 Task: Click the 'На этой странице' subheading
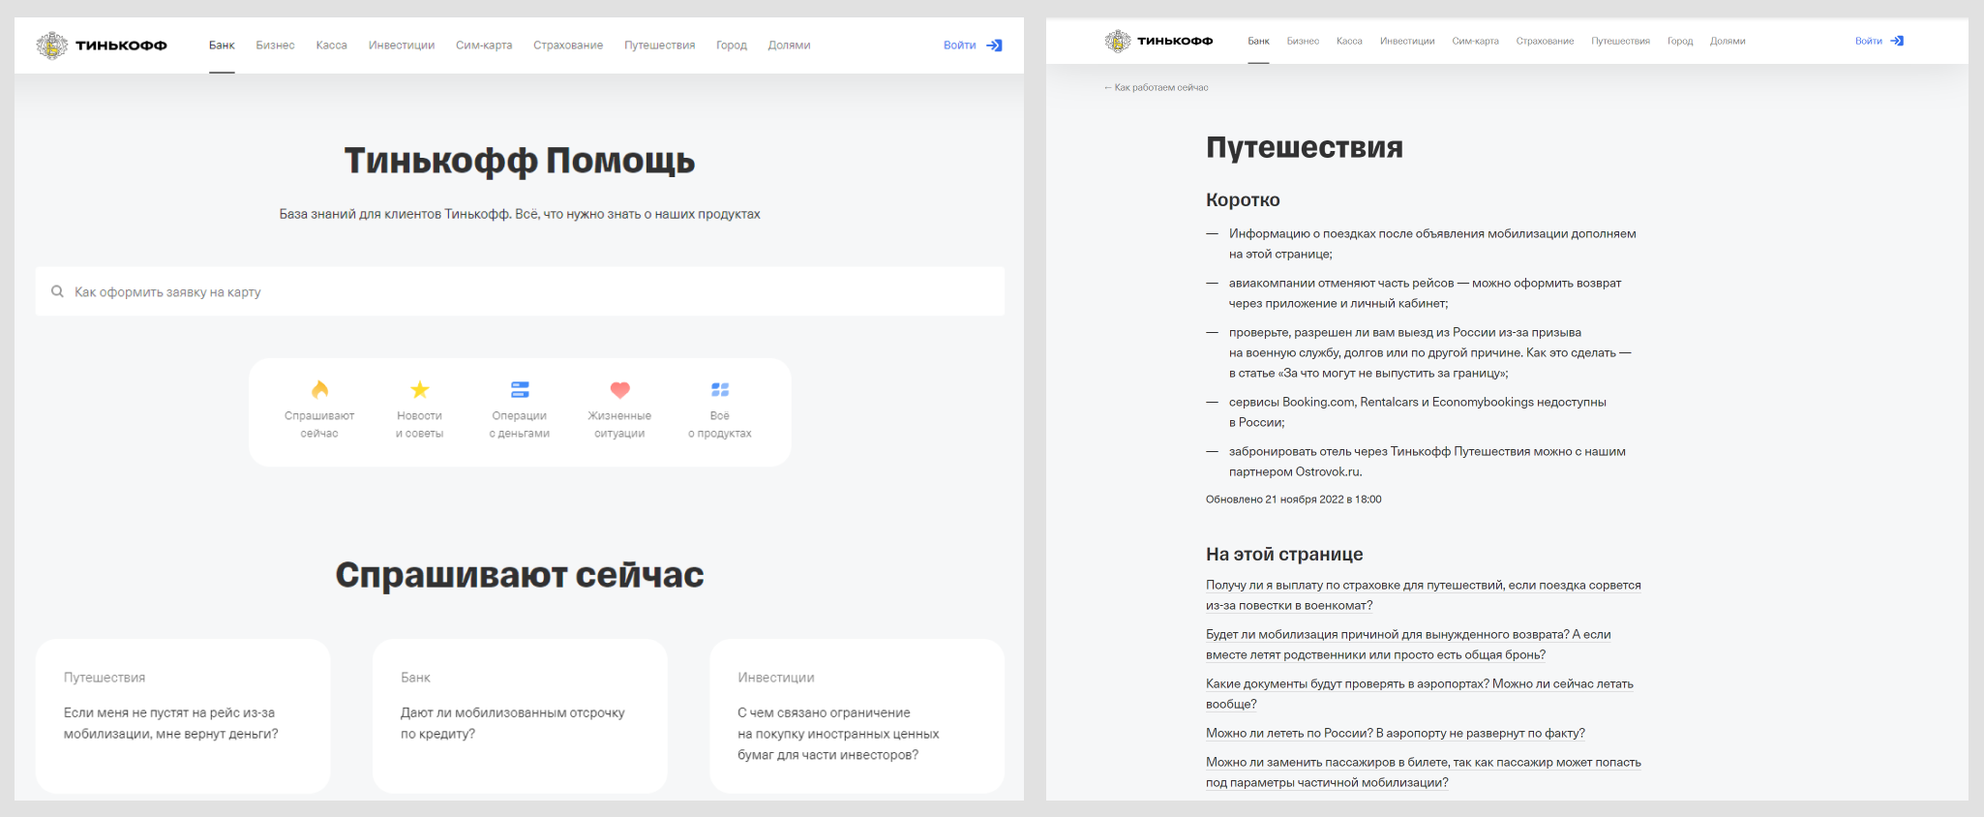click(1284, 554)
